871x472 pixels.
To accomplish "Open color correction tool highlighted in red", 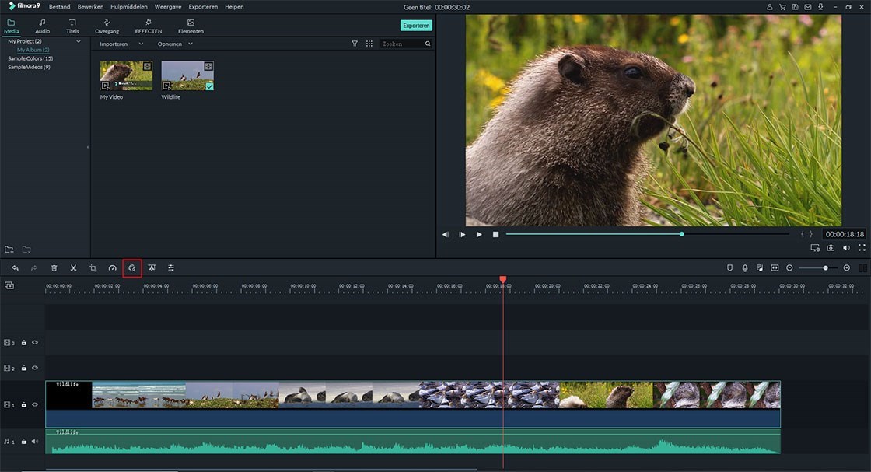I will click(132, 268).
